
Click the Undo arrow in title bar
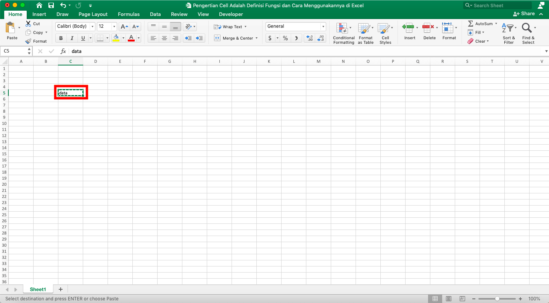click(63, 5)
